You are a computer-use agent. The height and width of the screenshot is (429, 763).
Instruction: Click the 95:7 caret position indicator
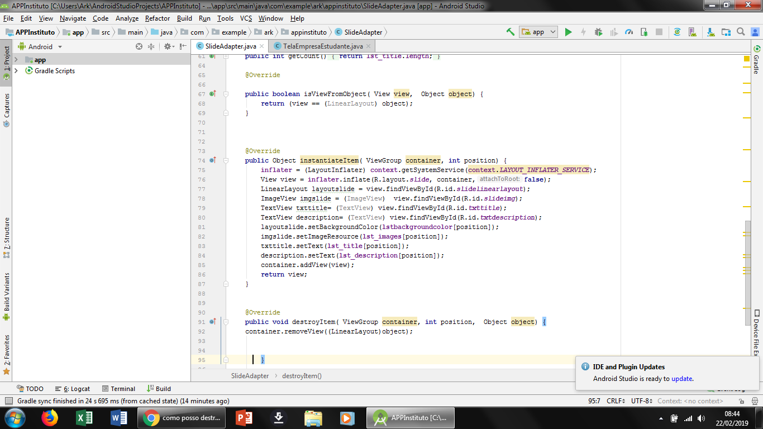pos(594,401)
